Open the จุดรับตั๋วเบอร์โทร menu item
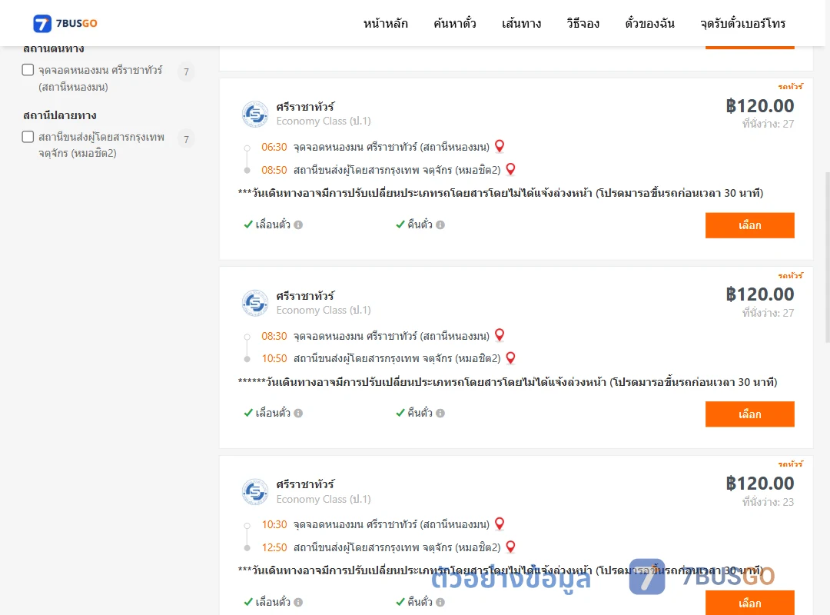 pyautogui.click(x=742, y=23)
